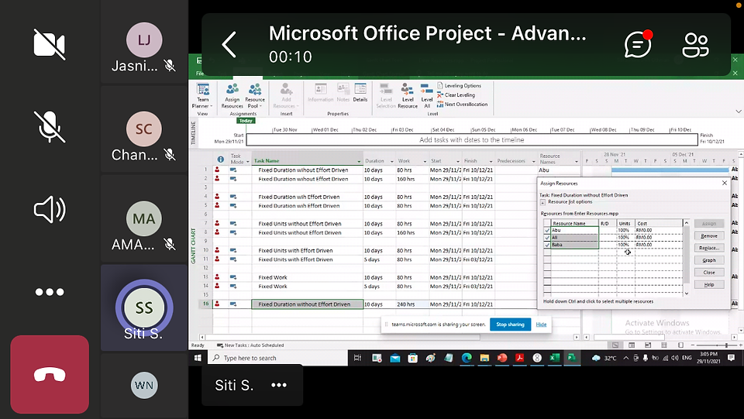Open options dots next to Siti S. name label
The width and height of the screenshot is (744, 419).
click(279, 385)
